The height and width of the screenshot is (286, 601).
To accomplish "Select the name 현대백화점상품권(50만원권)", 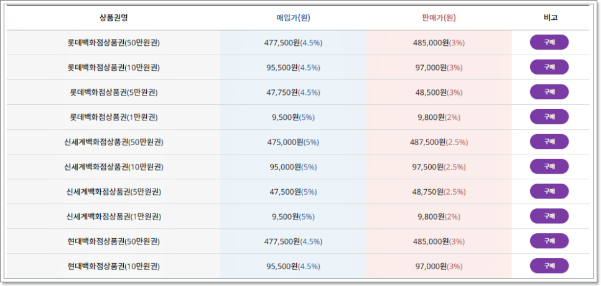I will pyautogui.click(x=113, y=242).
